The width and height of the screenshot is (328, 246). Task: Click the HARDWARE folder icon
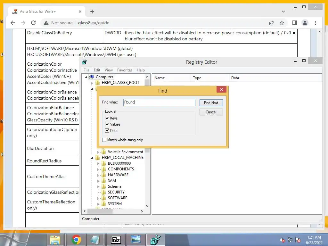(x=104, y=175)
